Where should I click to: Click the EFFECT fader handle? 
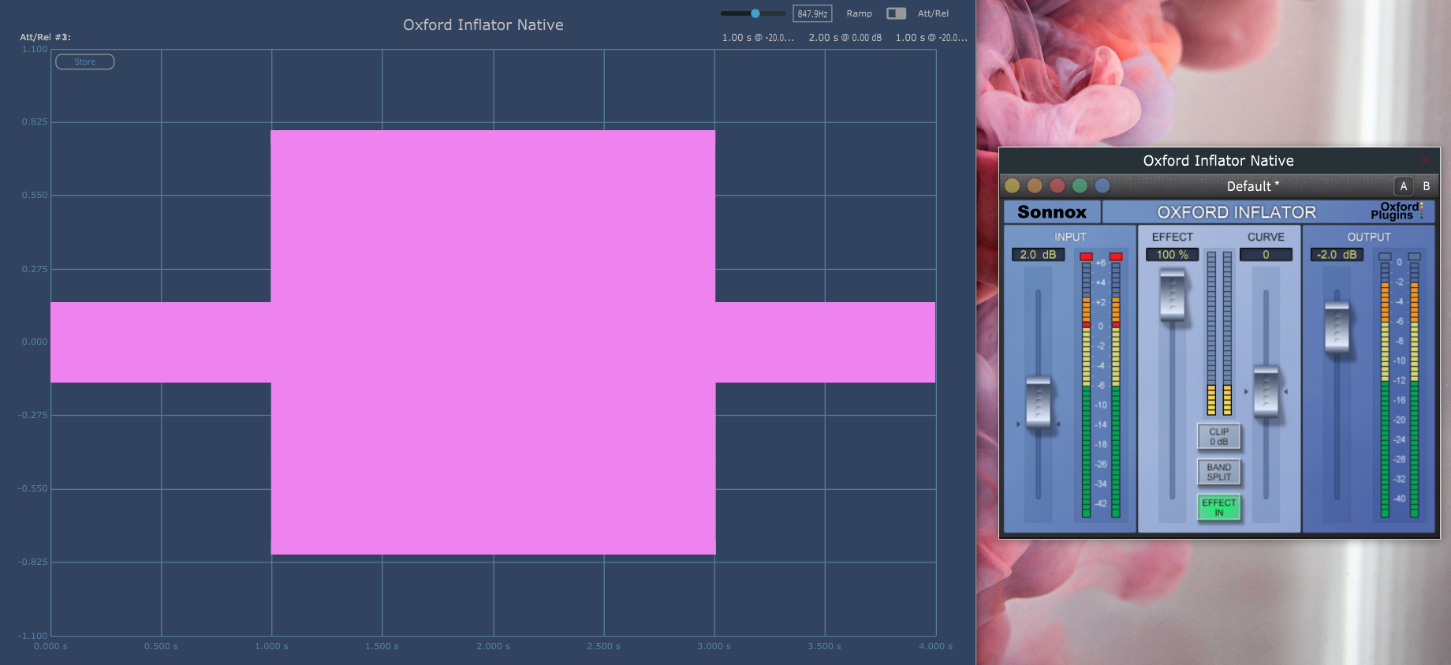[x=1173, y=295]
